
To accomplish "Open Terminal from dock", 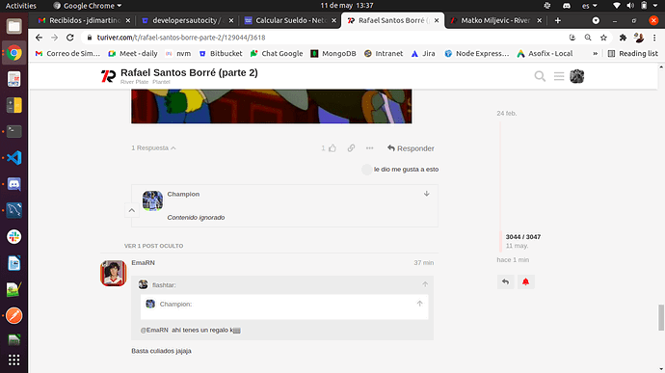I will point(14,131).
